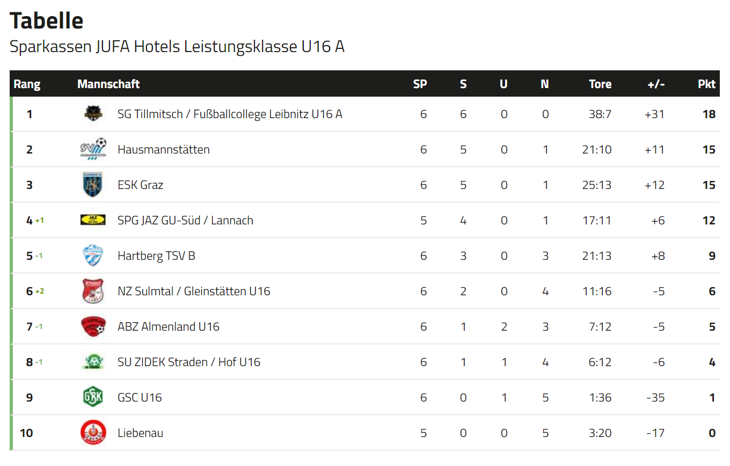730x466 pixels.
Task: Open SG Tillmitsch / Fußballcollege Leibnitz team link
Action: click(230, 114)
